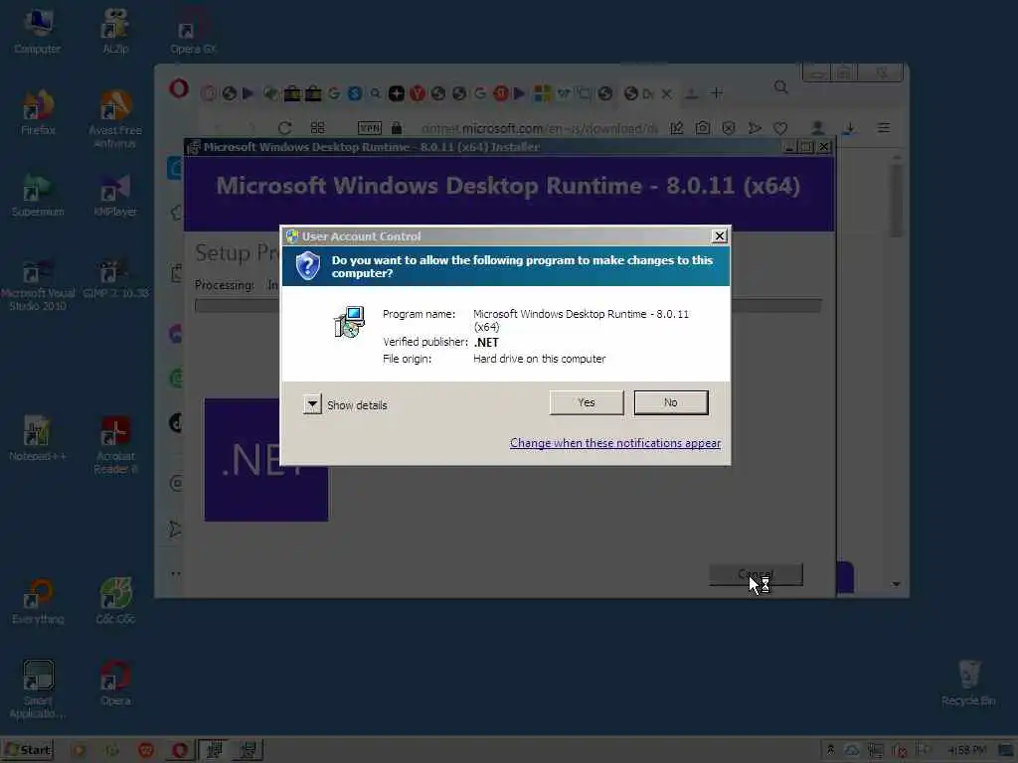Open the ALZip desktop shortcut

point(115,31)
